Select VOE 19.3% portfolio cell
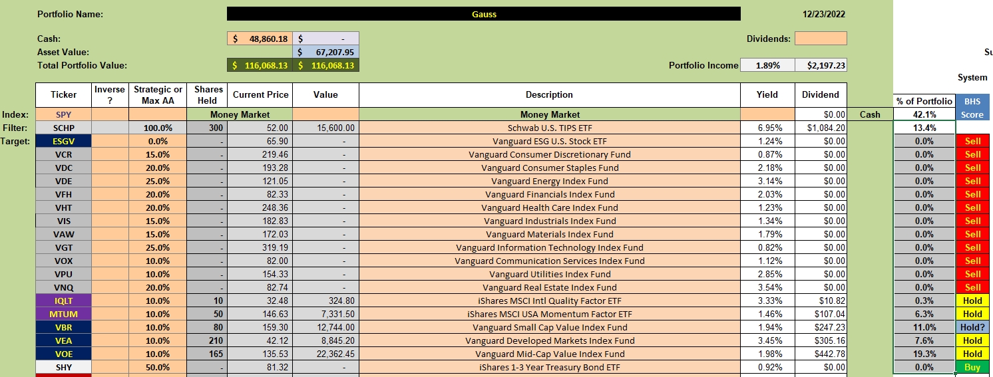Screen dimensions: 993x377 click(924, 354)
